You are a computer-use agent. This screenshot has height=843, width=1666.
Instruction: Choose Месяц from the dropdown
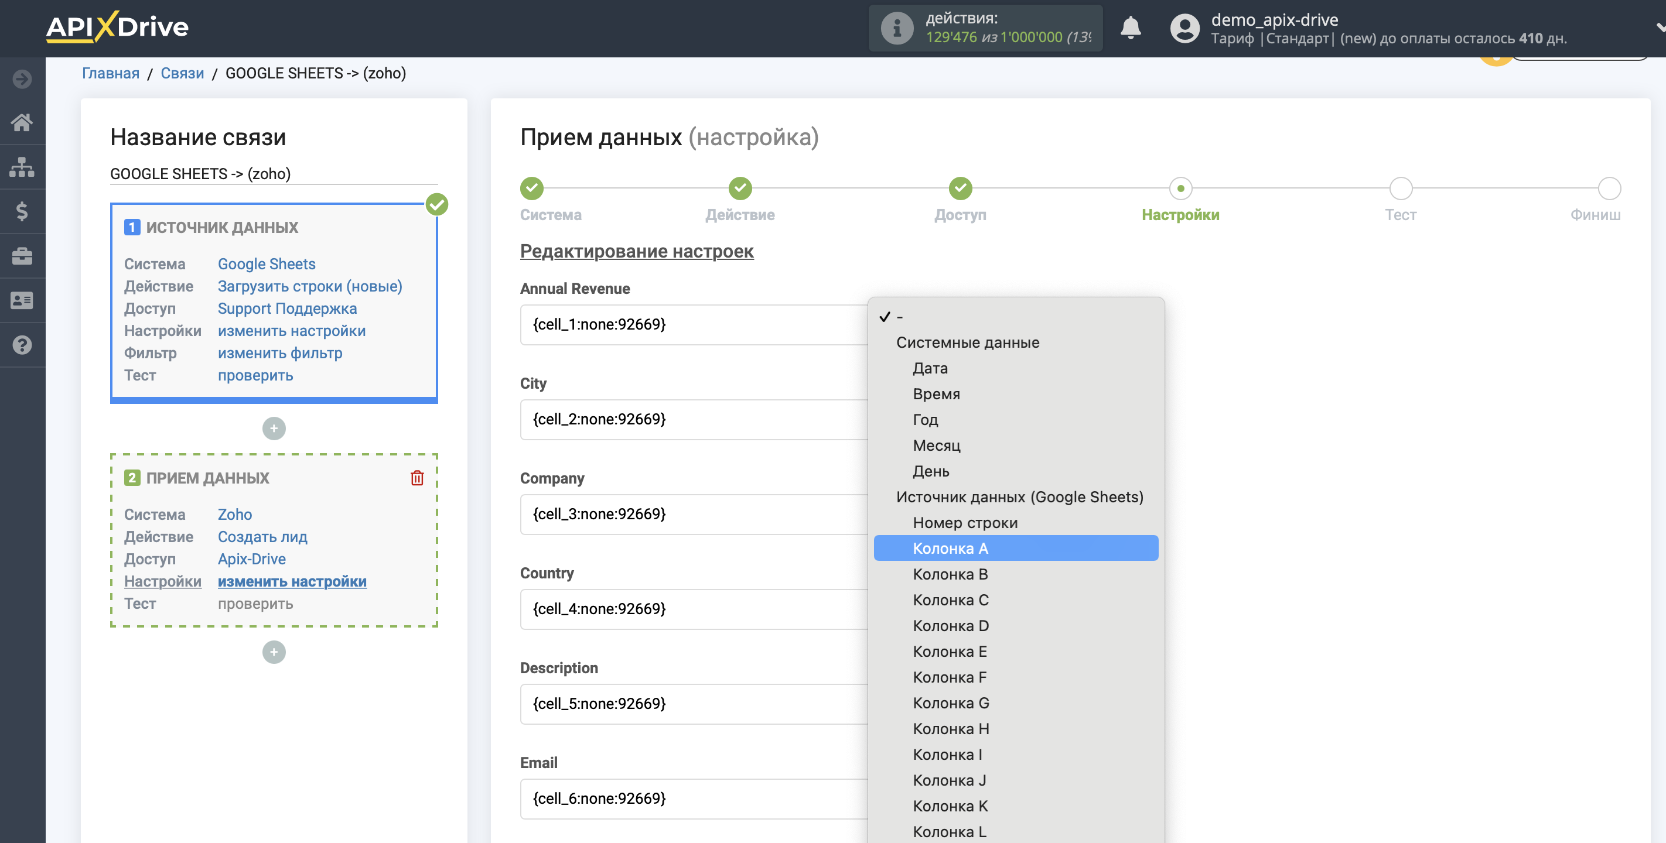1015,446
